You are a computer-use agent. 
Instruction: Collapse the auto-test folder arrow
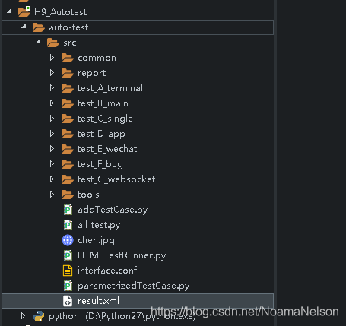(24, 26)
